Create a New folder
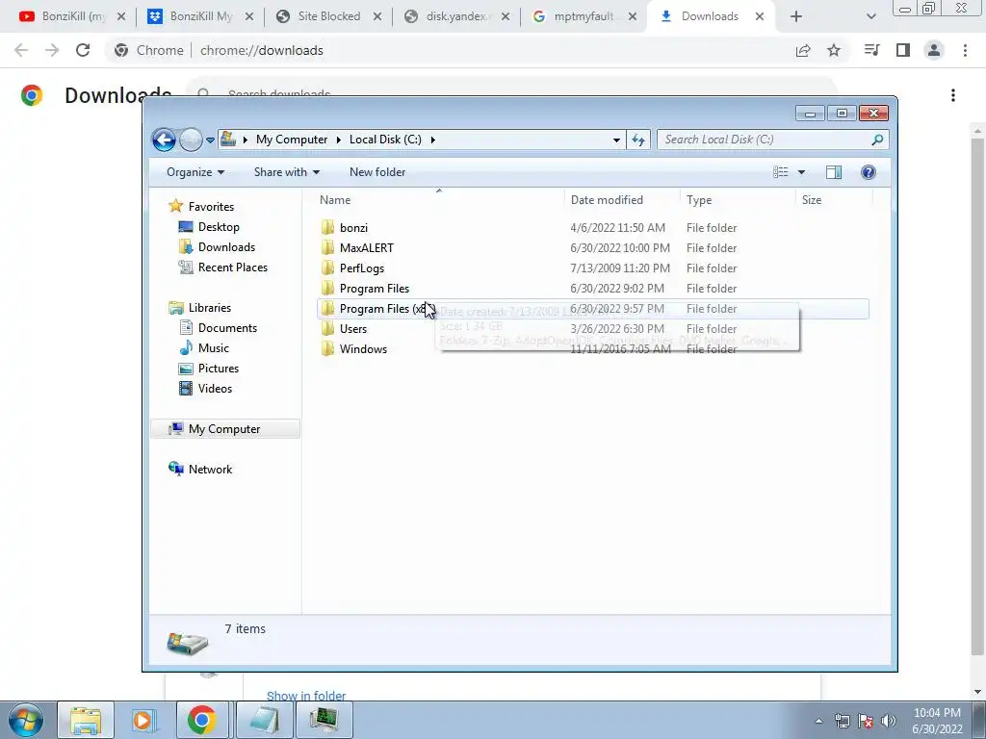 coord(377,172)
